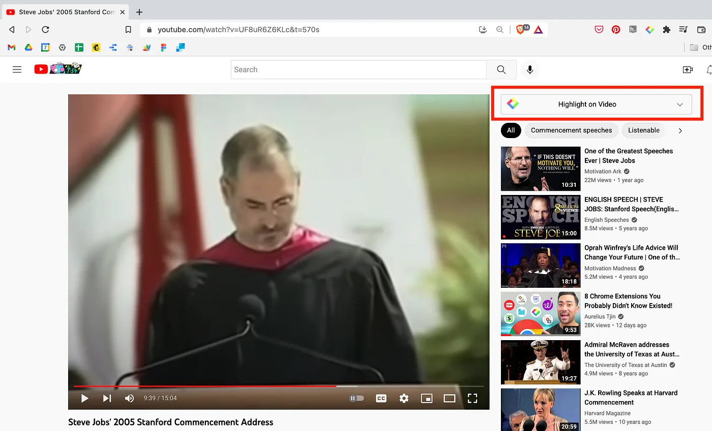Skip to next video

click(x=107, y=399)
